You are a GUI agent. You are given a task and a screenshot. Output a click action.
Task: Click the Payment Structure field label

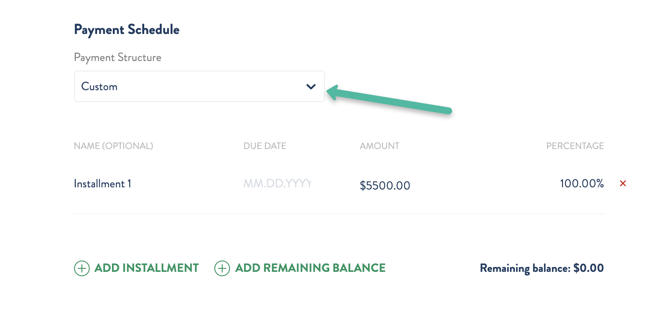tap(118, 58)
